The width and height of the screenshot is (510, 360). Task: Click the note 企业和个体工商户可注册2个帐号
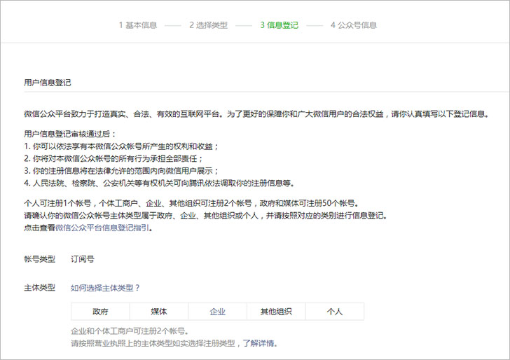pos(130,331)
